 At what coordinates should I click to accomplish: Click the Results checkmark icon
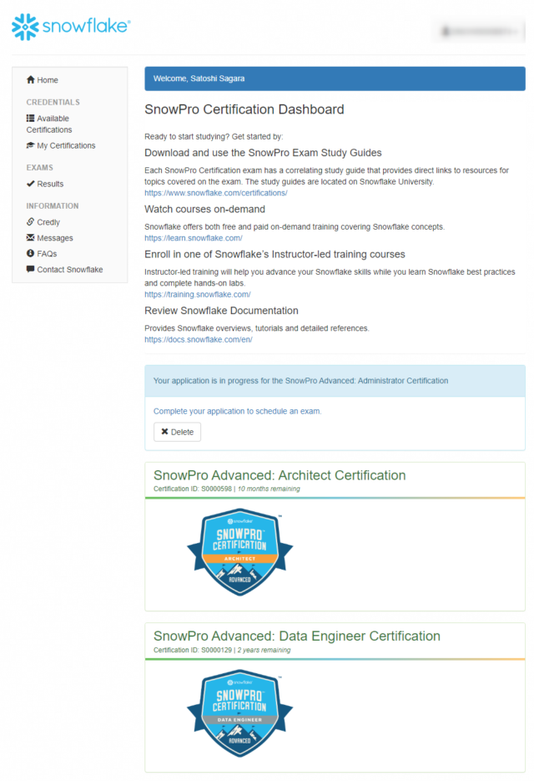point(30,183)
